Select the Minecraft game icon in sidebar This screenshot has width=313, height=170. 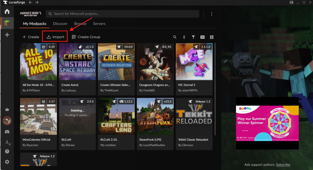coord(7,23)
